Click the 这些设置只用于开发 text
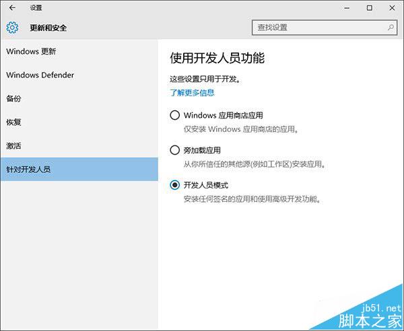The image size is (404, 331). click(x=205, y=79)
